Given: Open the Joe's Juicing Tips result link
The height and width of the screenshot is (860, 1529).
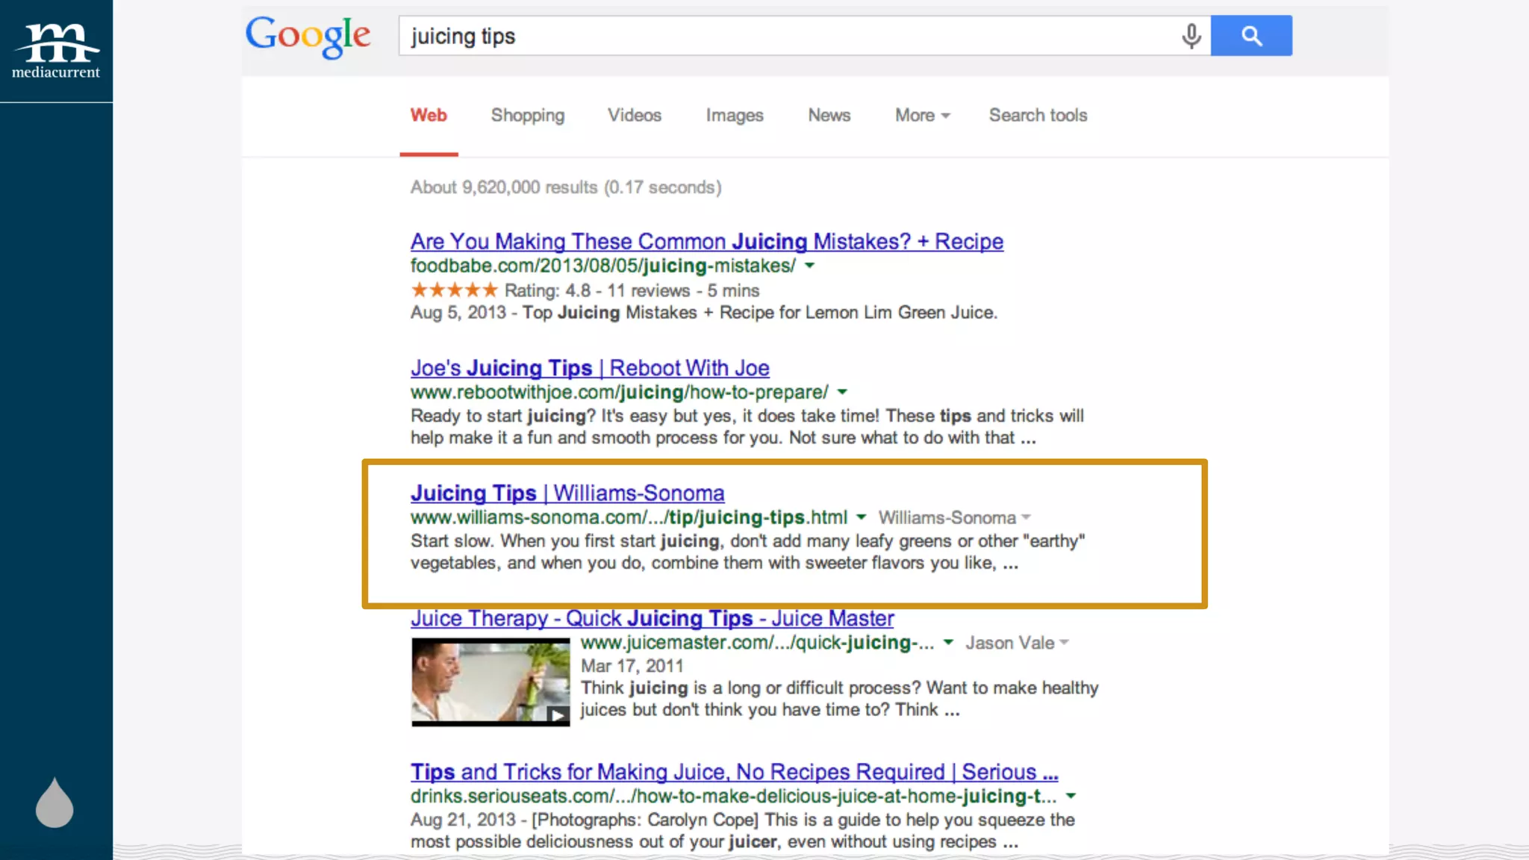Looking at the screenshot, I should (589, 368).
